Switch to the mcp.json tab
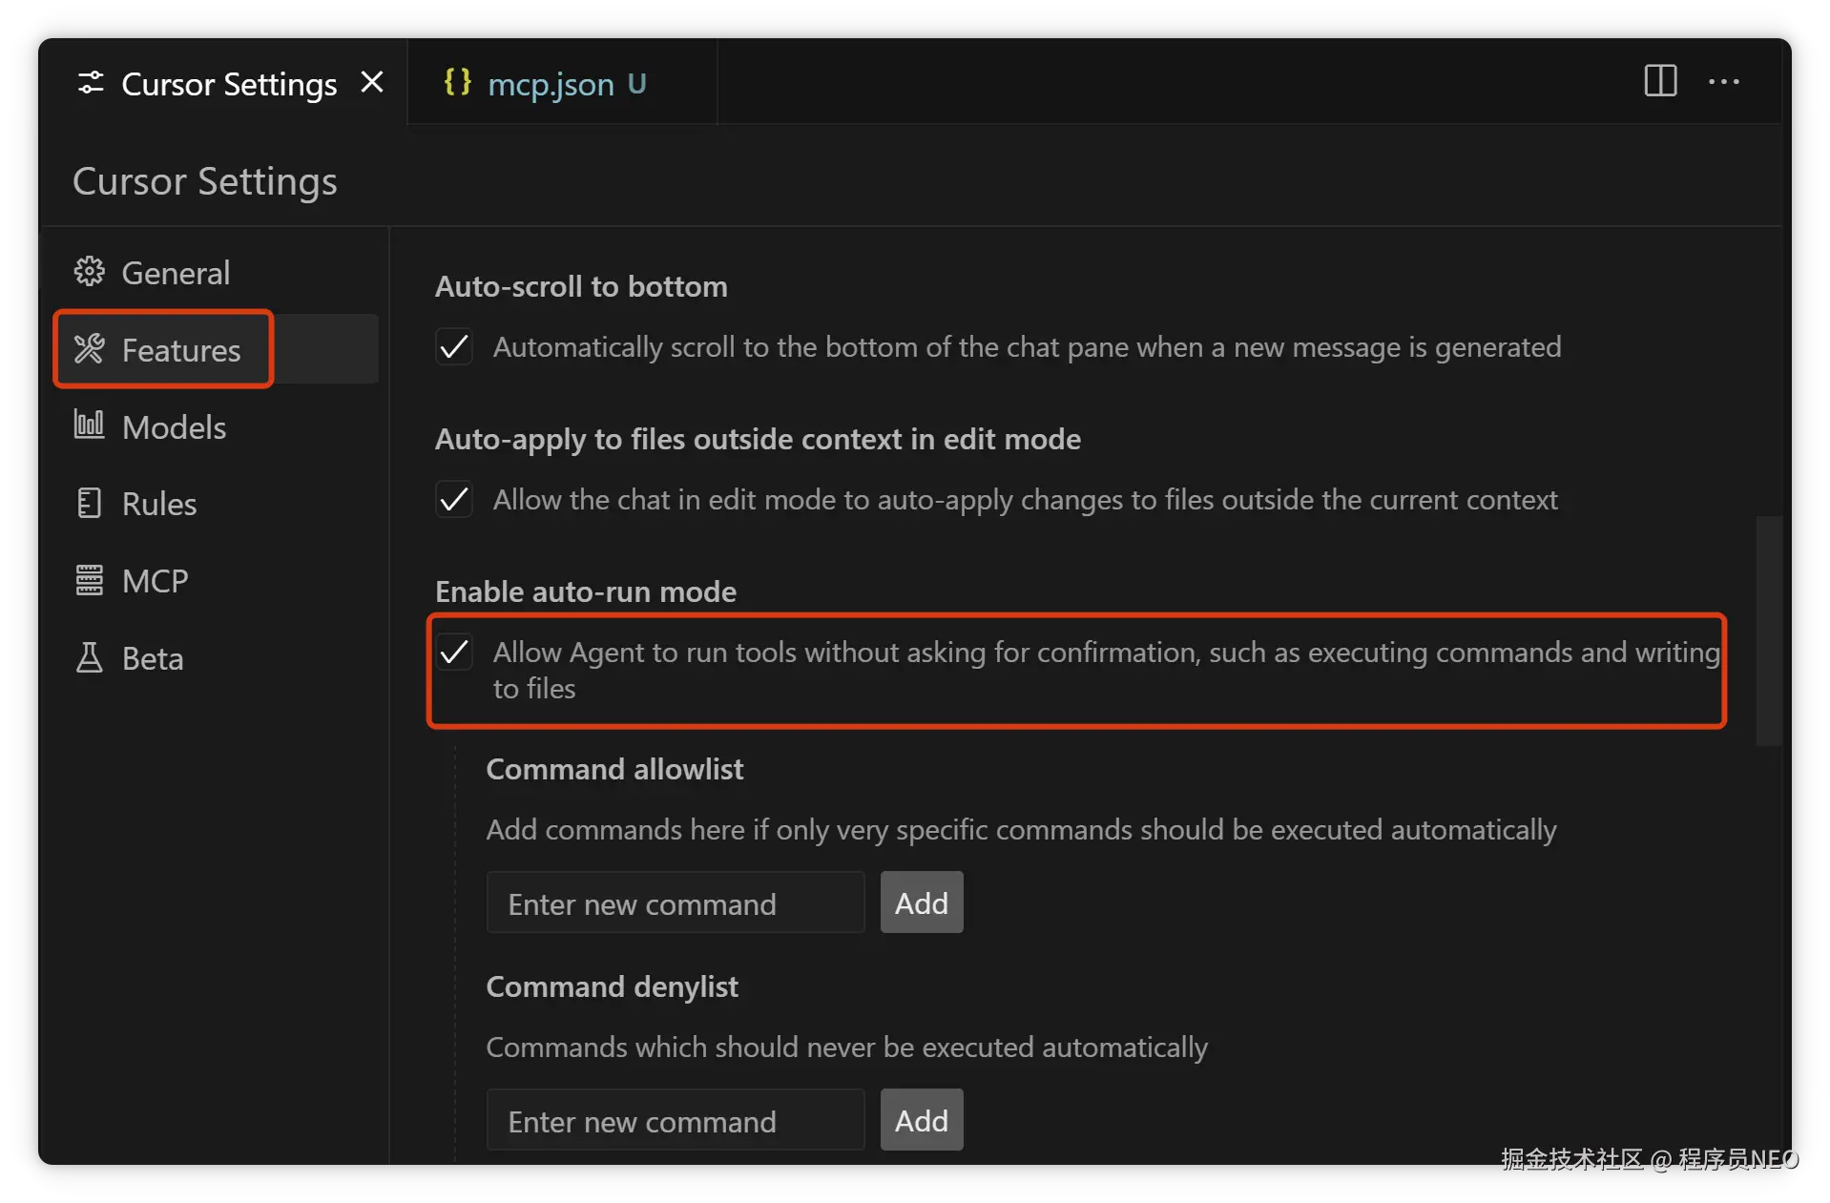Image resolution: width=1830 pixels, height=1203 pixels. (x=551, y=84)
